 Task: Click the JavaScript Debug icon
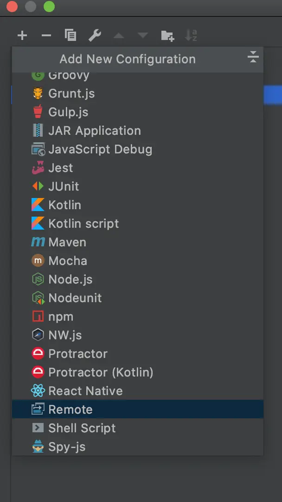(x=38, y=149)
